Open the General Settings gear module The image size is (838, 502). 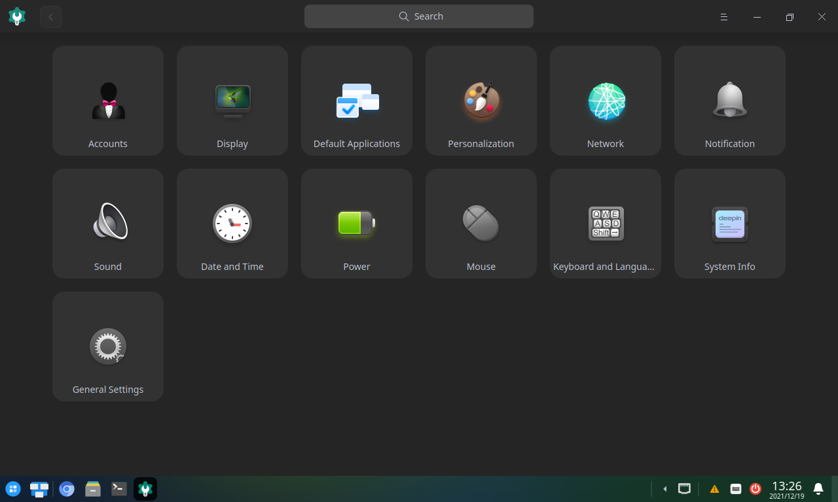pyautogui.click(x=108, y=346)
